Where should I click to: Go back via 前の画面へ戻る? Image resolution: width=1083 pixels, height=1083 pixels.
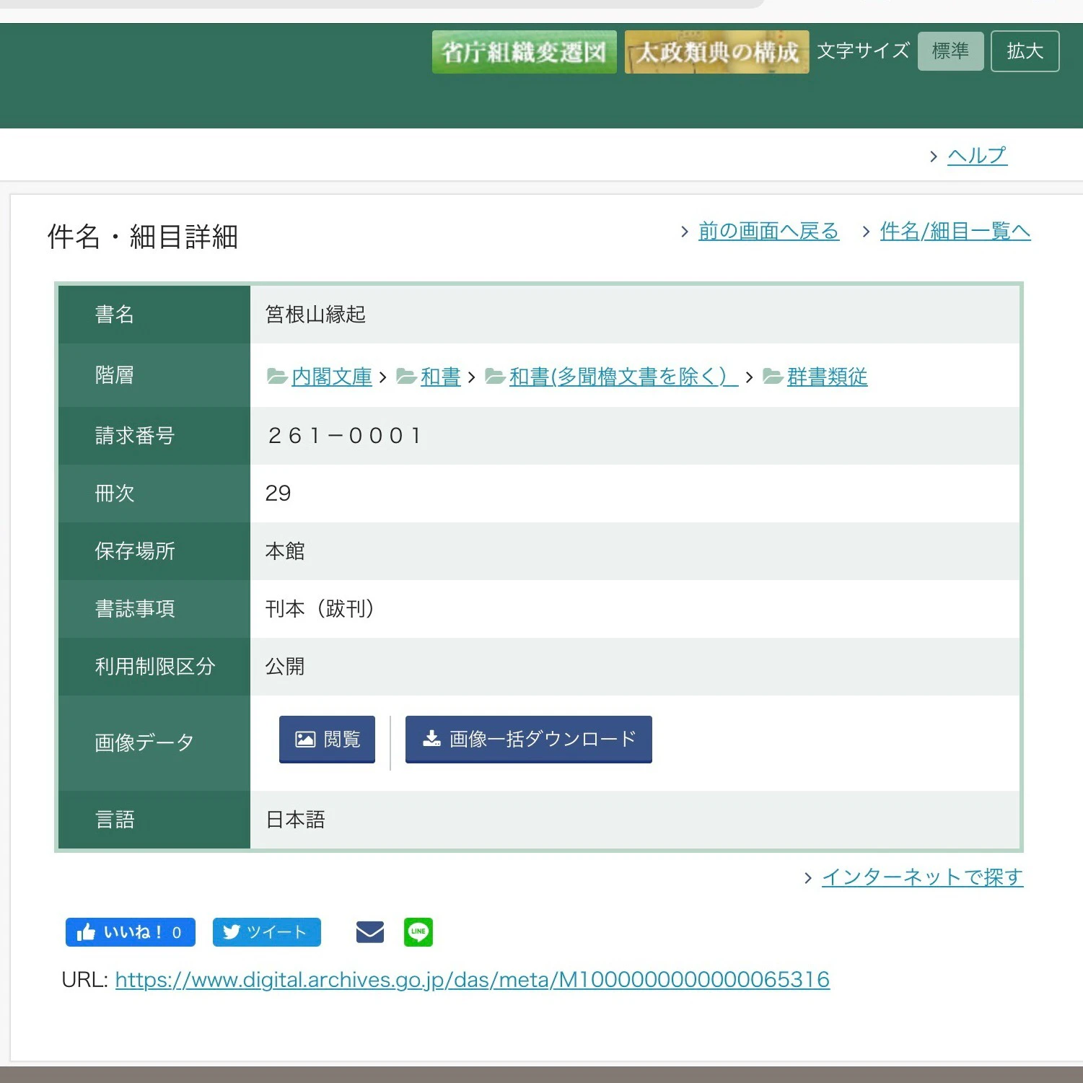[768, 231]
